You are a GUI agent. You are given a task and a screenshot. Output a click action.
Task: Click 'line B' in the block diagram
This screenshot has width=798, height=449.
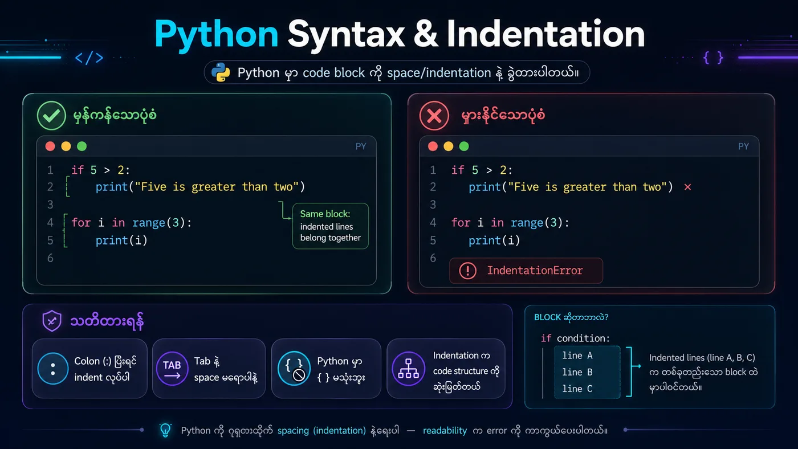[x=577, y=372]
